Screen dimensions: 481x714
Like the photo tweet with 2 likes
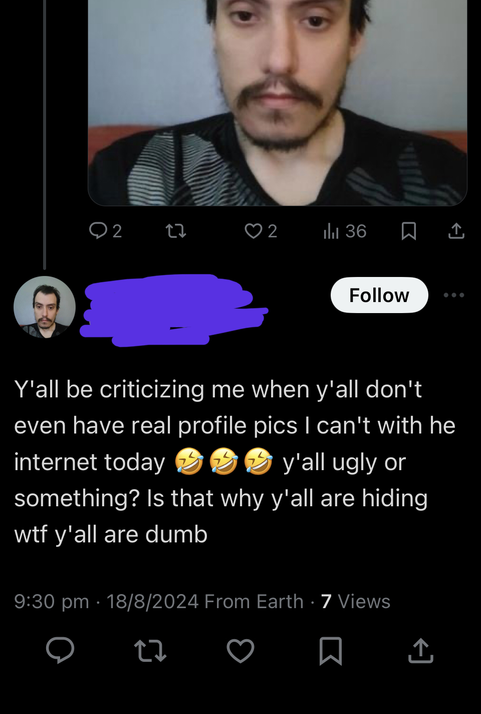[x=254, y=231]
